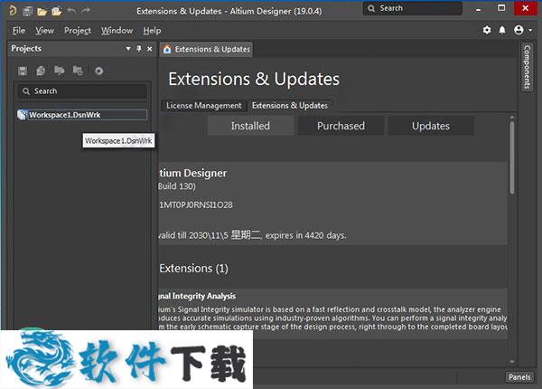Click the Projects panel search field
Screen dimensions: 542x389
tap(82, 91)
